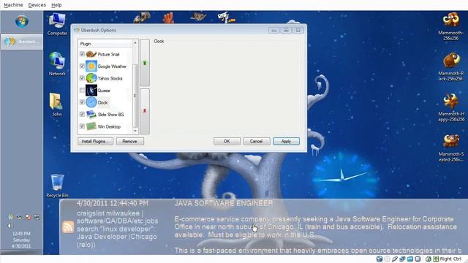Select the Picture Snail snail icon

[x=91, y=54]
